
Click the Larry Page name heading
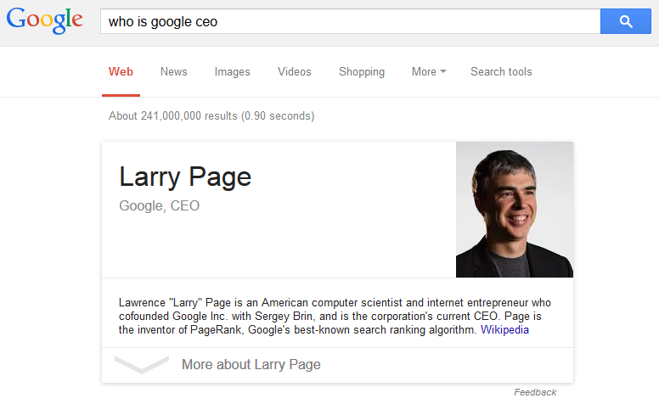pos(185,177)
